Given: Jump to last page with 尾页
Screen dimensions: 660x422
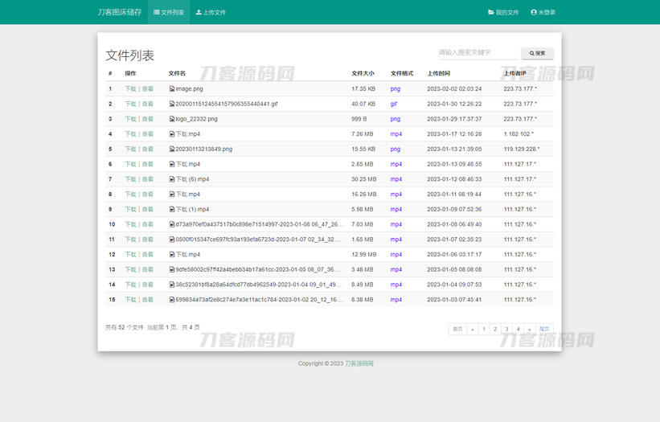Looking at the screenshot, I should [x=544, y=330].
